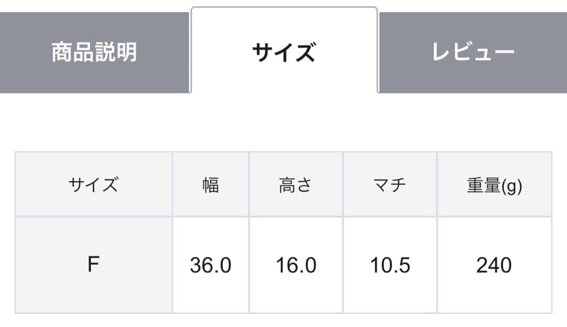Image resolution: width=567 pixels, height=327 pixels.
Task: Click the size table row for F
Action: (x=283, y=266)
